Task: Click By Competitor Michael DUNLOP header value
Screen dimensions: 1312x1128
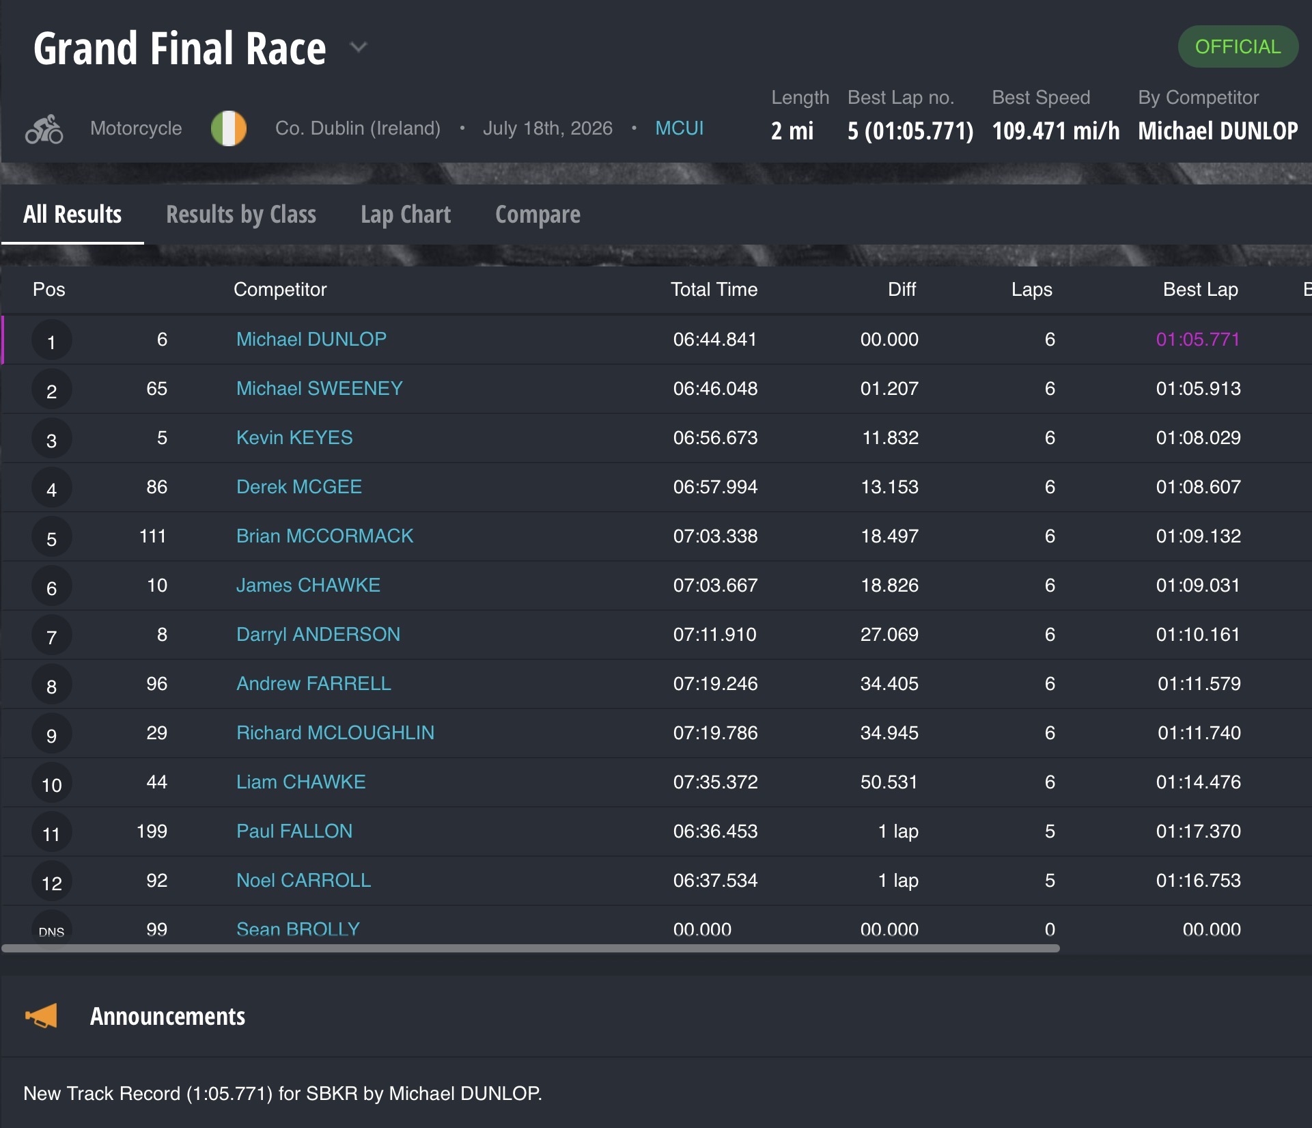Action: (1218, 130)
